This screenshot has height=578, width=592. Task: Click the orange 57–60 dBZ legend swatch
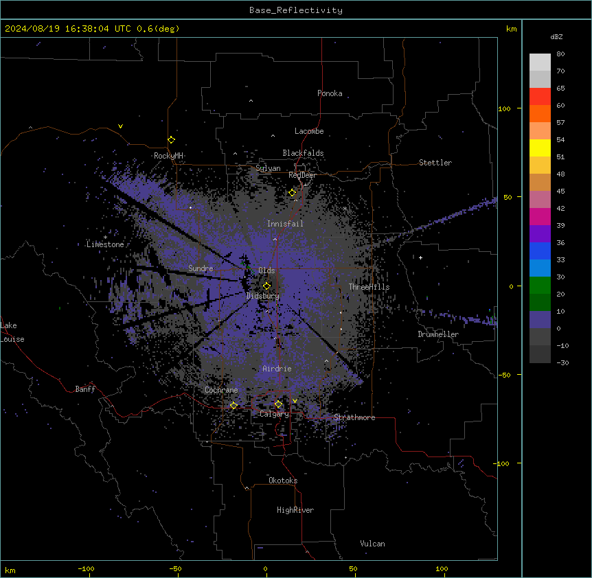pyautogui.click(x=540, y=113)
